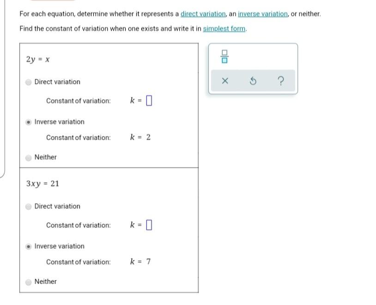Insert a fraction template from the toolbox
The image size is (376, 305).
tap(224, 57)
